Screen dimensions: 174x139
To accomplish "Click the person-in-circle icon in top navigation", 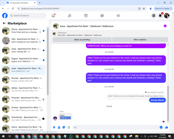I will (x=102, y=16).
